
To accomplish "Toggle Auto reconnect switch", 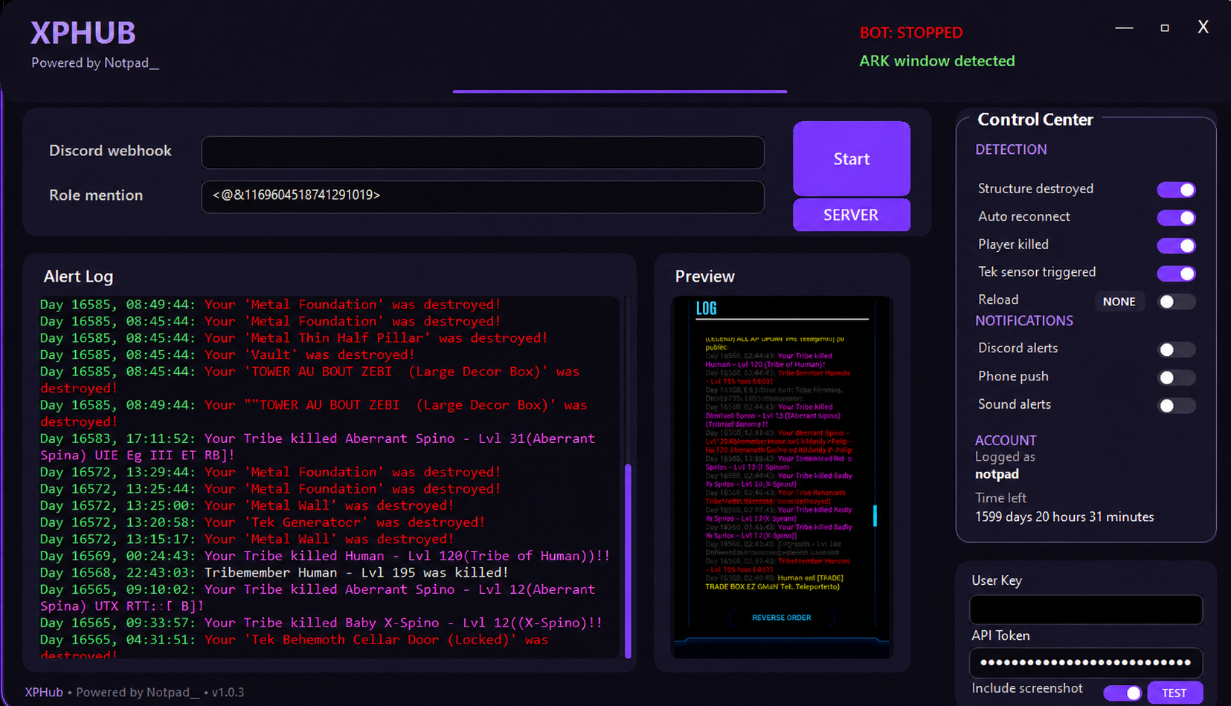I will (1176, 218).
